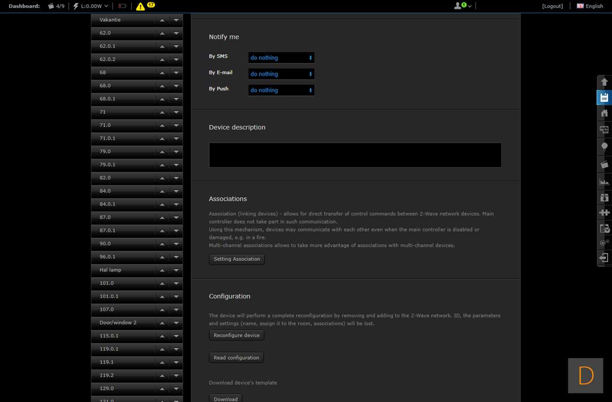Open the scenes clapperboard icon in sidebar
The width and height of the screenshot is (612, 402).
(604, 164)
